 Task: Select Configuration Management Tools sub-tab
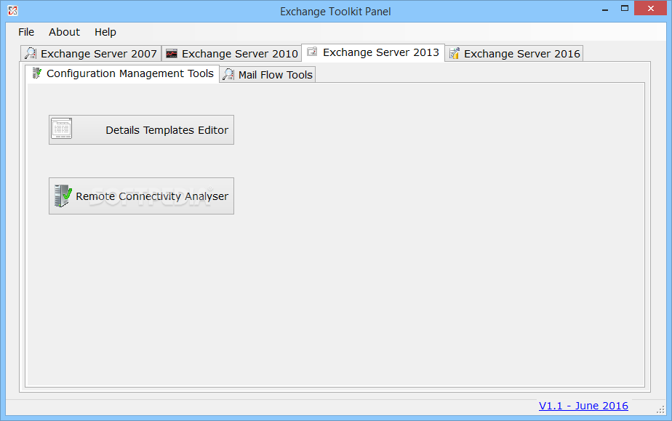pos(123,73)
